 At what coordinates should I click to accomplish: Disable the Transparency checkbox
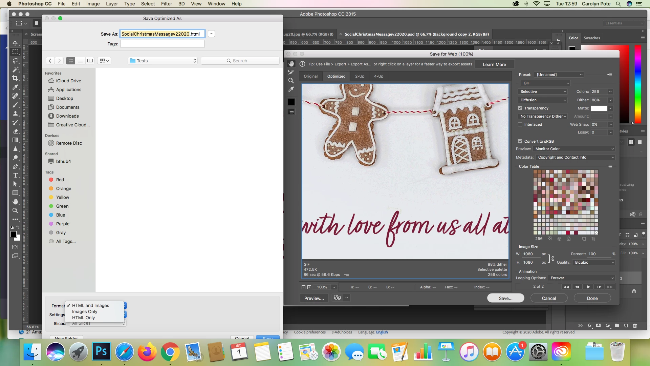(x=520, y=108)
